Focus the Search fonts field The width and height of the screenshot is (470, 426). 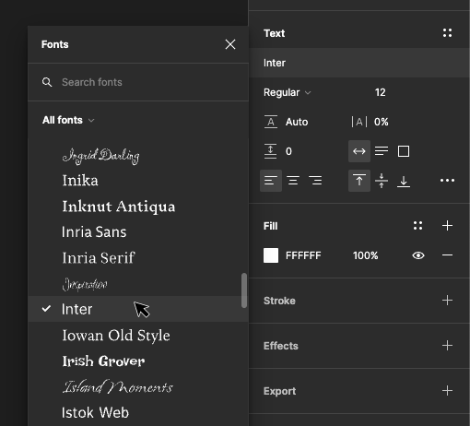[x=138, y=82]
